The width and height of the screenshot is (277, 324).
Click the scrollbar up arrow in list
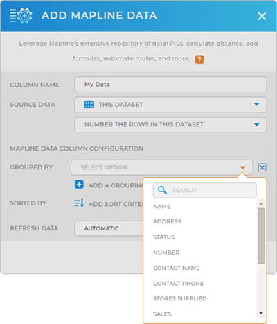(x=261, y=203)
